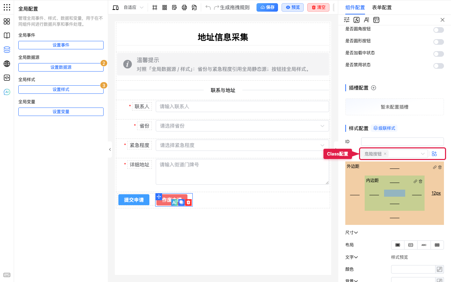
Task: Open the Class configuration dropdown arrow
Action: tap(423, 154)
